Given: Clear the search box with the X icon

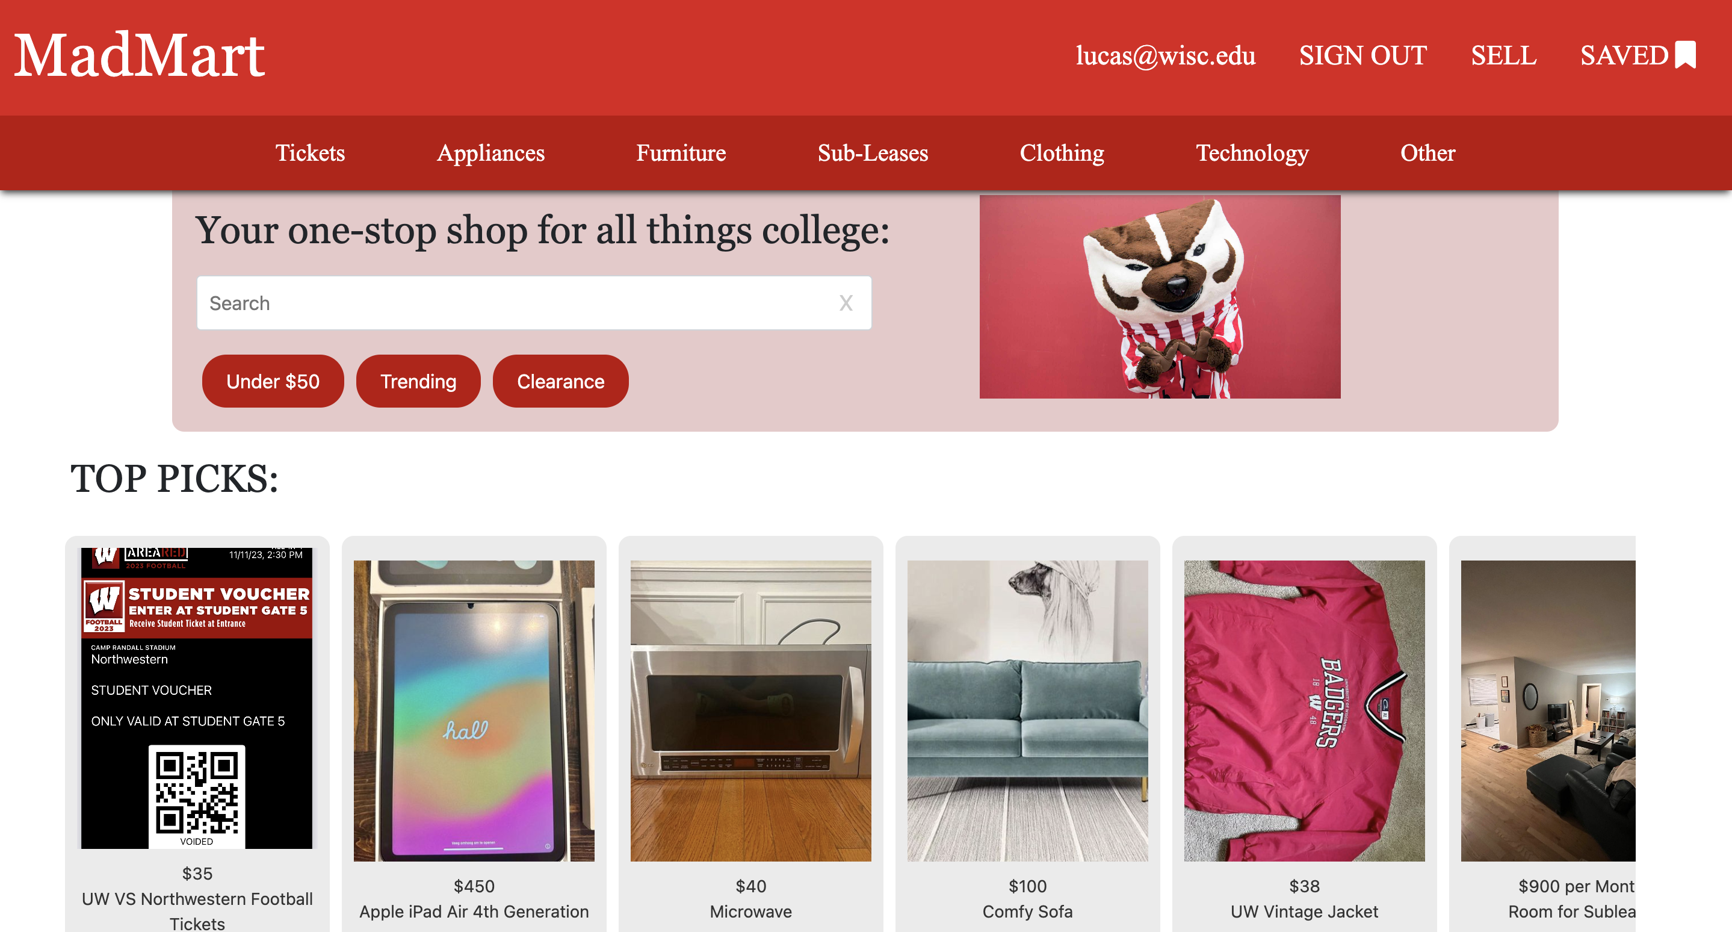Looking at the screenshot, I should 845,303.
